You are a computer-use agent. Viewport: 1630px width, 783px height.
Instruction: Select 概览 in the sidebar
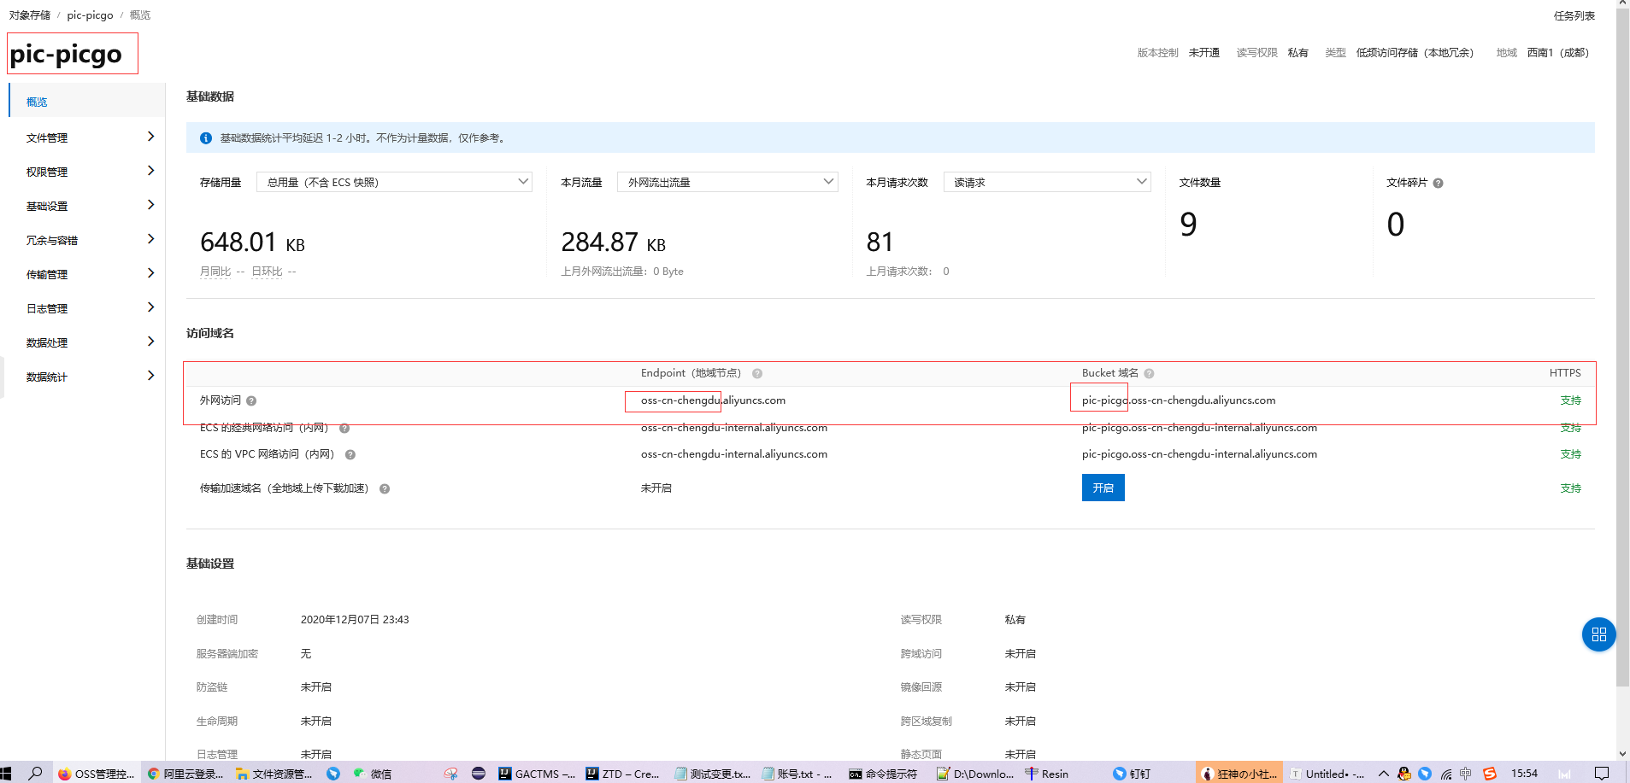pos(85,101)
